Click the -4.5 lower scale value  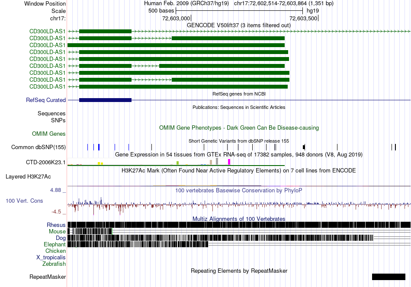[56, 212]
